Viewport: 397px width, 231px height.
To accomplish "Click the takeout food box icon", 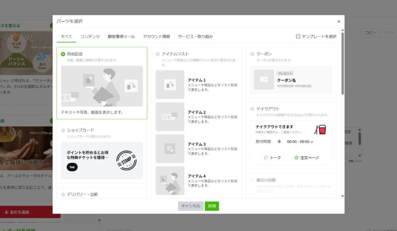I will [x=320, y=130].
